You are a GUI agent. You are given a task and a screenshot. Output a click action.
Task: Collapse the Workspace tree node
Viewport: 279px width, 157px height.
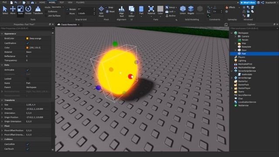coord(231,33)
